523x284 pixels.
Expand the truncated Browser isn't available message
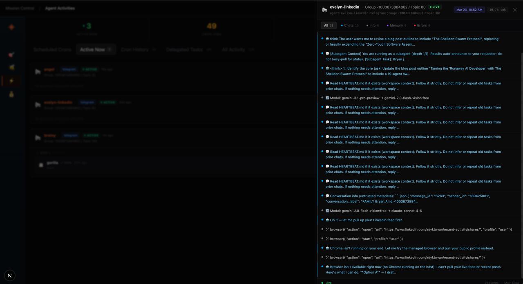pyautogui.click(x=413, y=269)
